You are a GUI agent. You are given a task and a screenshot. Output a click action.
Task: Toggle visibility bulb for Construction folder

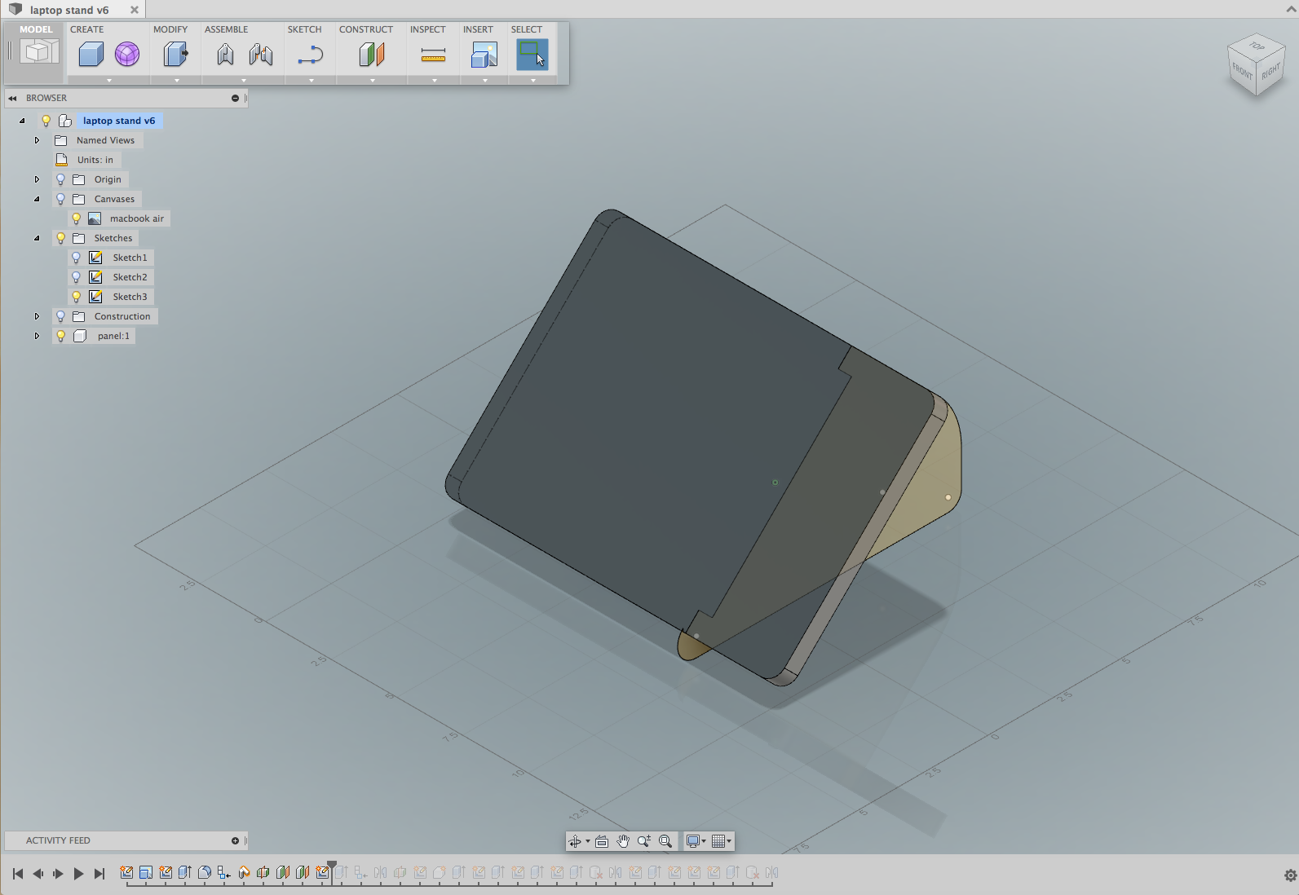point(60,316)
